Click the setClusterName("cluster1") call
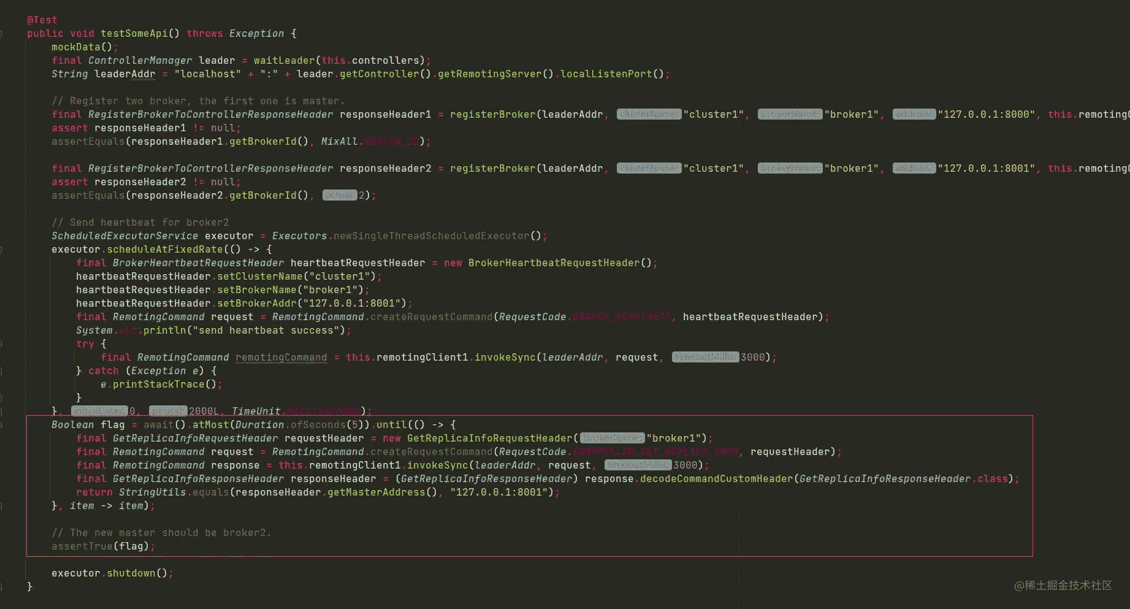1130x609 pixels. click(x=296, y=277)
